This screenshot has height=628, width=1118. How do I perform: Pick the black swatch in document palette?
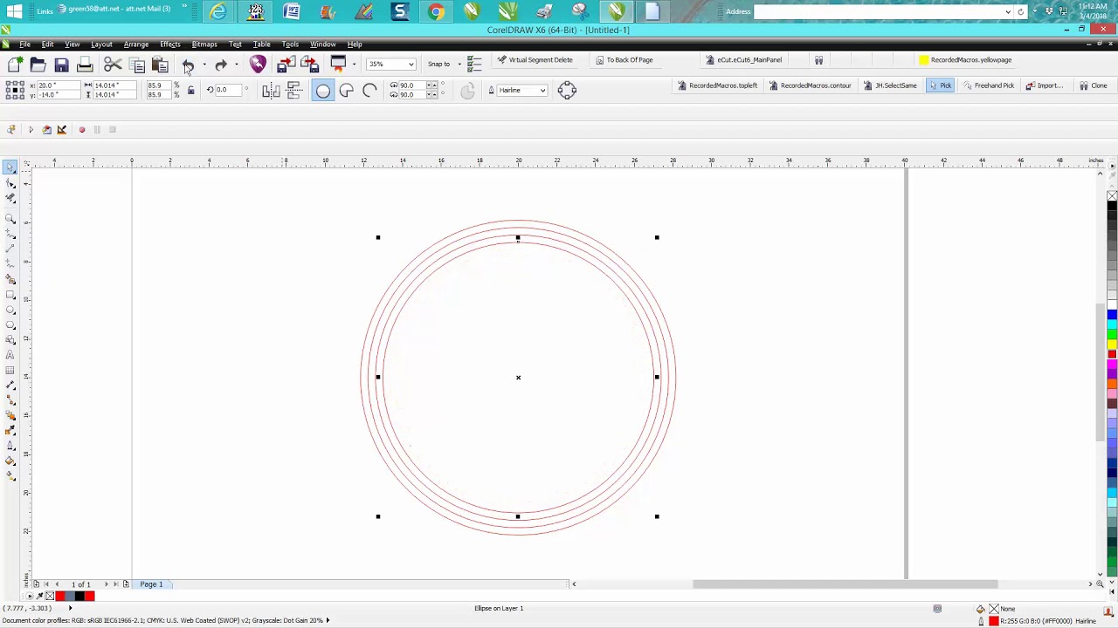[x=79, y=597]
